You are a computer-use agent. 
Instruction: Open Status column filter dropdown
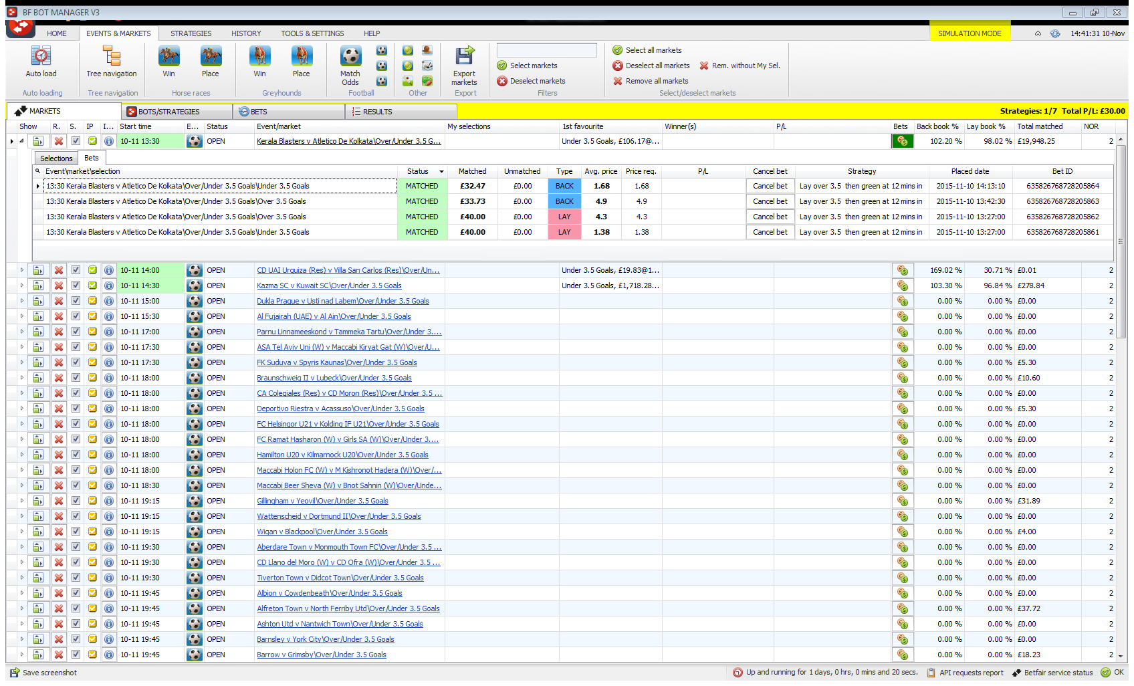[x=441, y=172]
